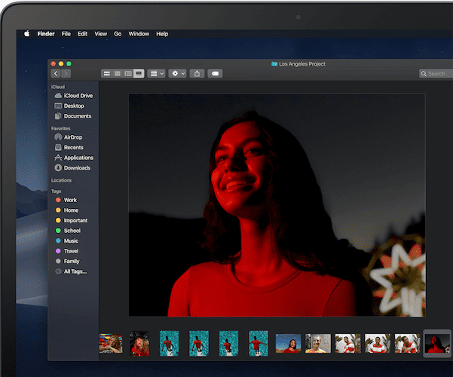The height and width of the screenshot is (377, 453).
Task: Click the Edit Tags toolbar button
Action: point(215,73)
